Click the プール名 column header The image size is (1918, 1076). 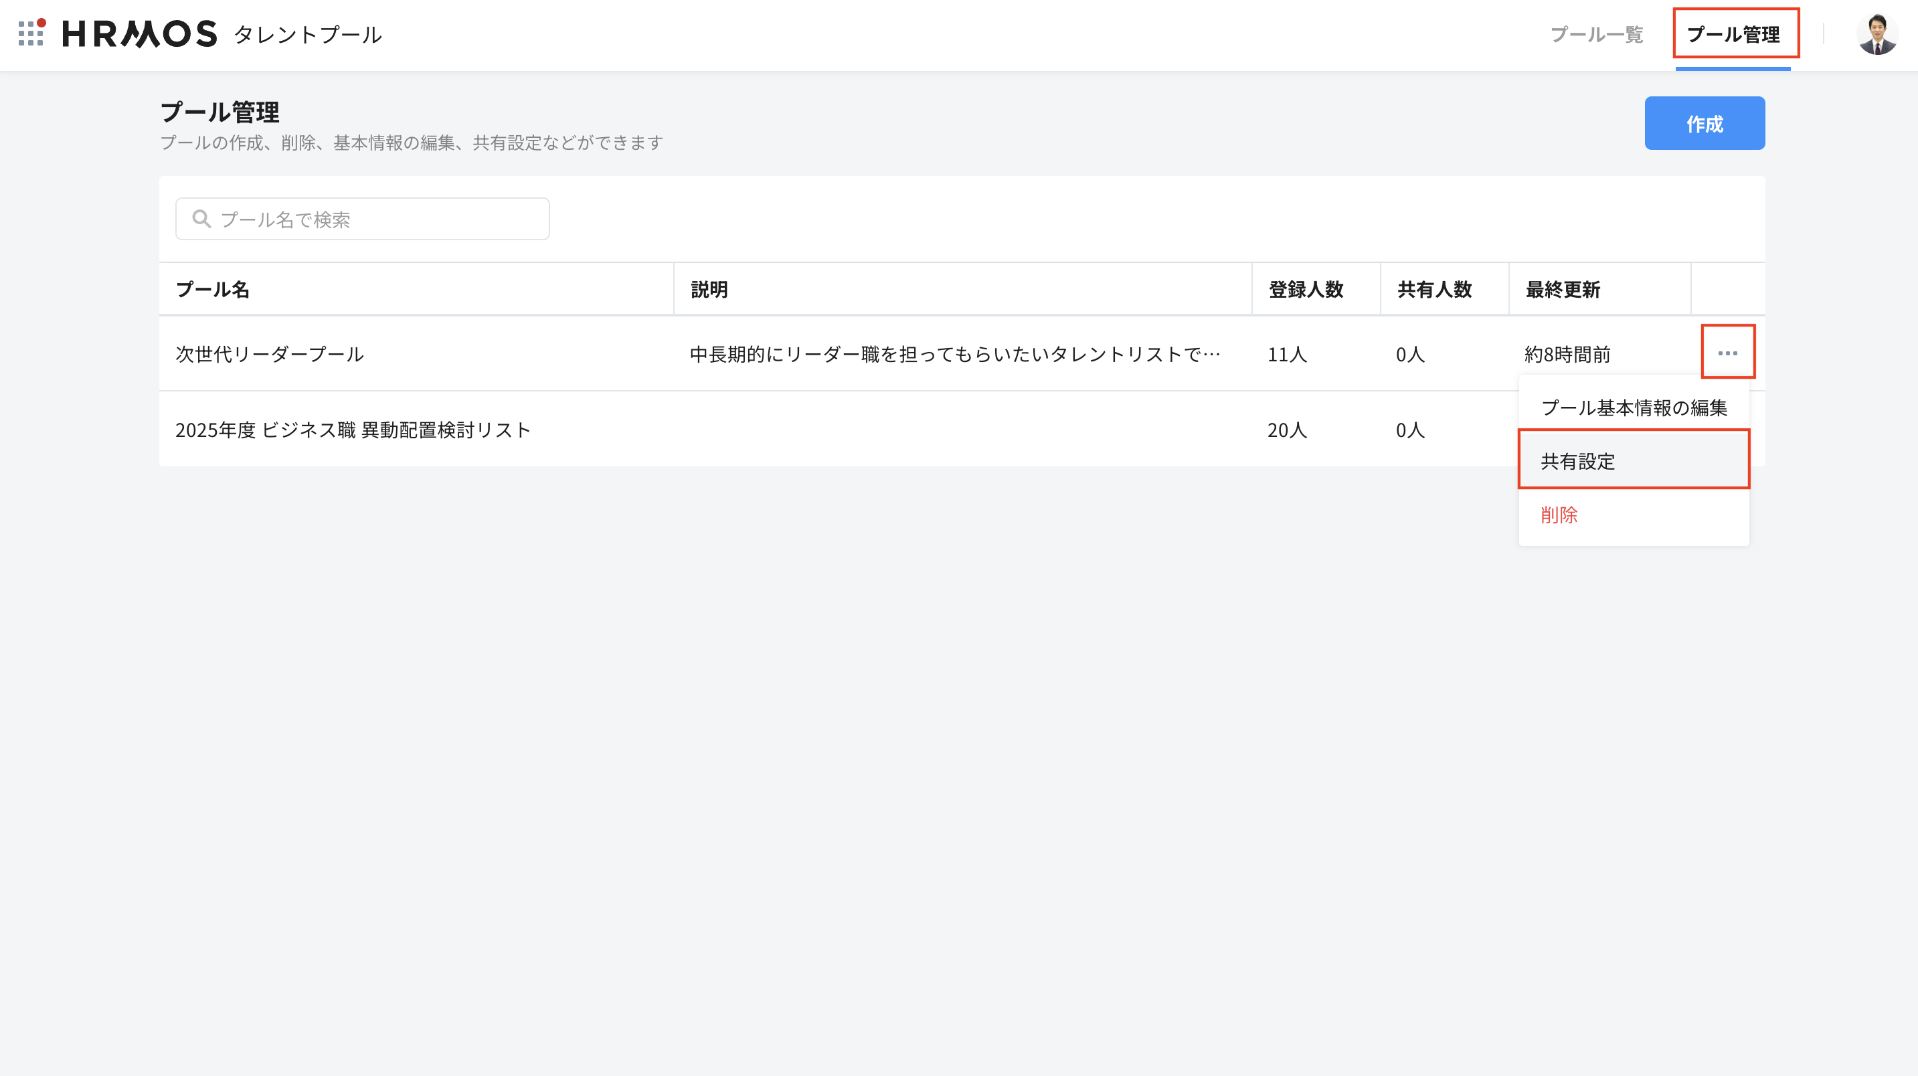212,290
